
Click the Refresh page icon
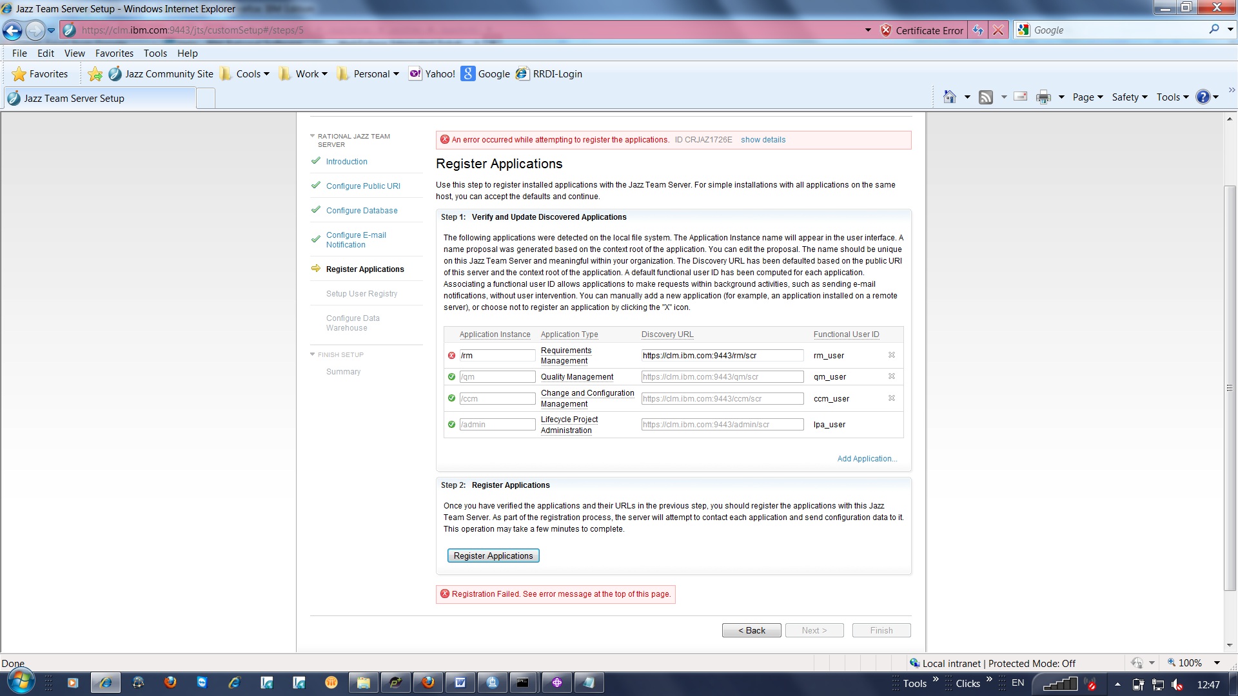[978, 30]
